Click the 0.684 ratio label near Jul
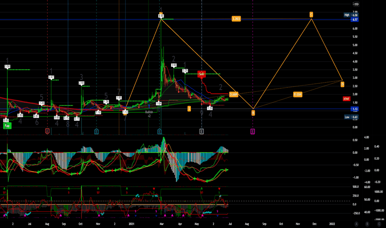The height and width of the screenshot is (228, 386). tap(234, 94)
